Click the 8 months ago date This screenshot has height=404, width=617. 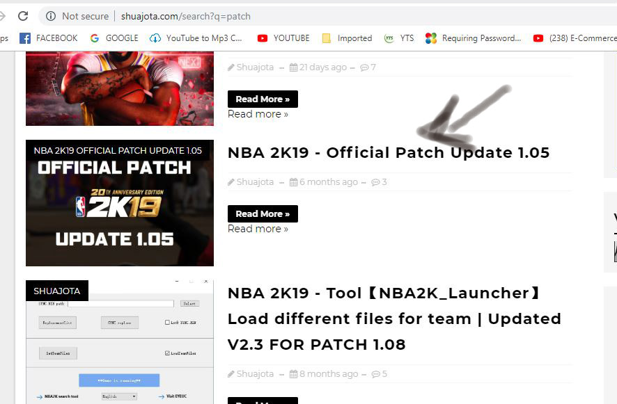click(x=328, y=373)
